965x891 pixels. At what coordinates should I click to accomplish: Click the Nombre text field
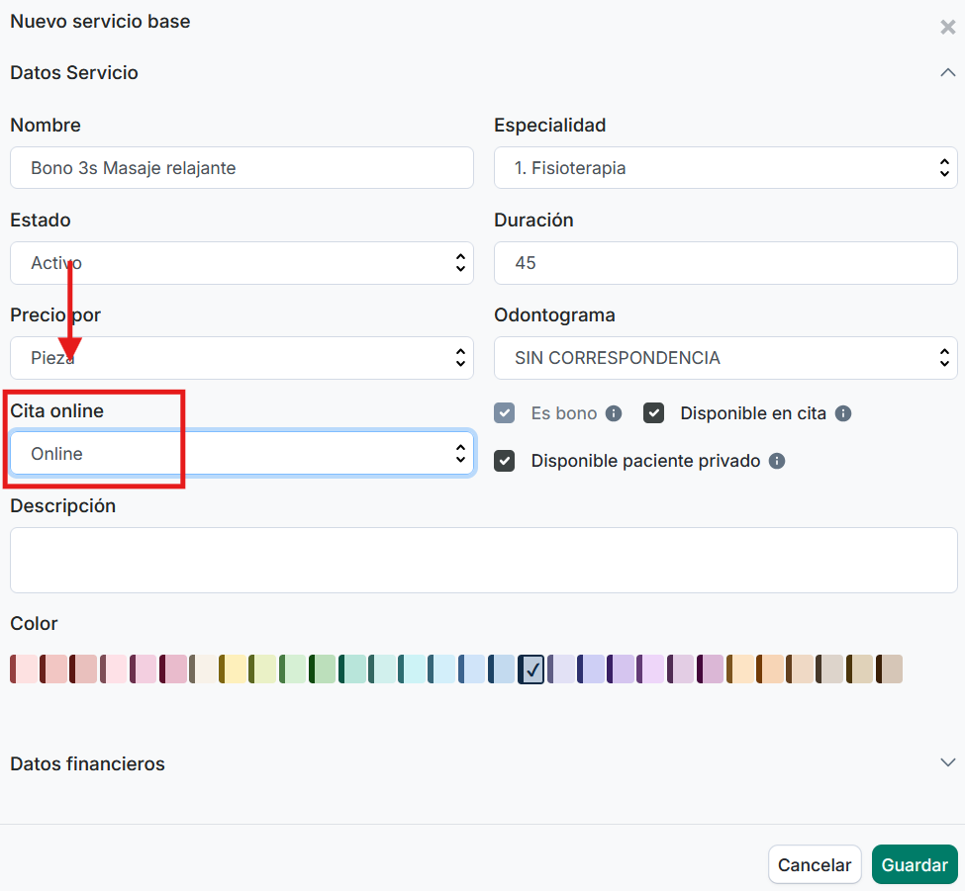[x=241, y=168]
